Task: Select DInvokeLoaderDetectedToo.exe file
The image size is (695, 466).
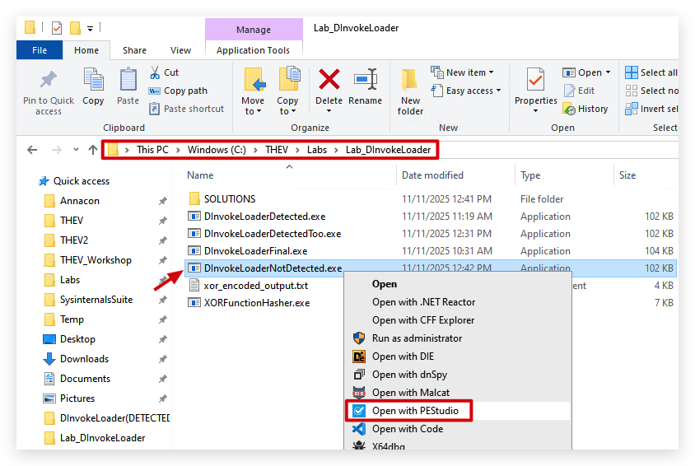Action: tap(273, 234)
